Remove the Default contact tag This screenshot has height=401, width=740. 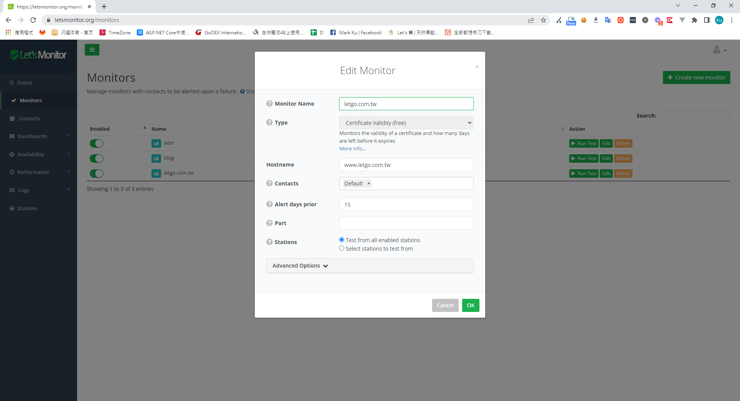click(x=369, y=184)
